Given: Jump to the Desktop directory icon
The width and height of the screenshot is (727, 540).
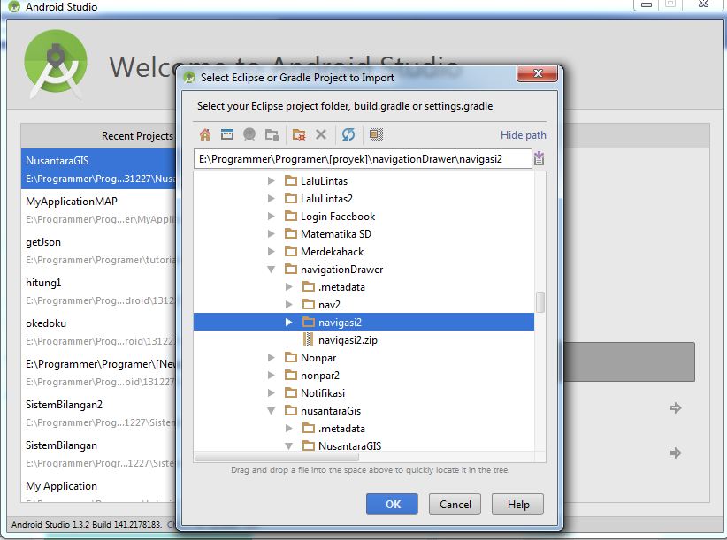Looking at the screenshot, I should tap(227, 134).
